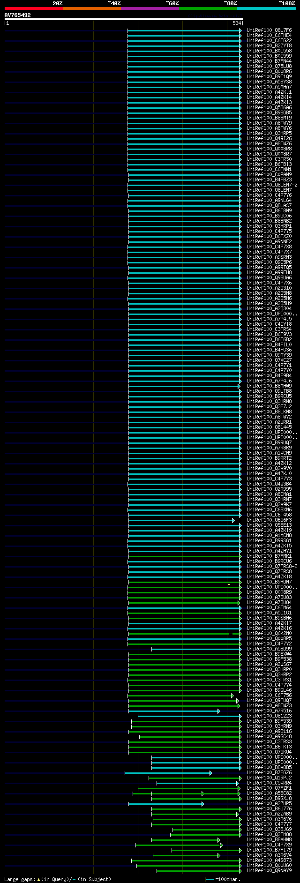Select hit UniRef100_Q75LU8

[269, 67]
